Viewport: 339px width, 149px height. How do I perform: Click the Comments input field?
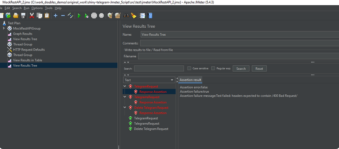pos(239,44)
